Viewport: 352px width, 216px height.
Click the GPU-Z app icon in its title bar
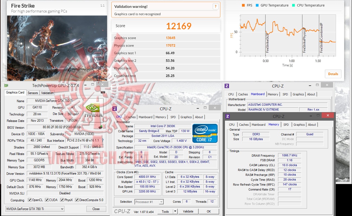pos(6,85)
